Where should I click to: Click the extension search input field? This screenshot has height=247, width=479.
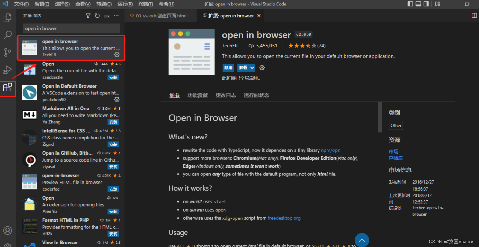(72, 28)
